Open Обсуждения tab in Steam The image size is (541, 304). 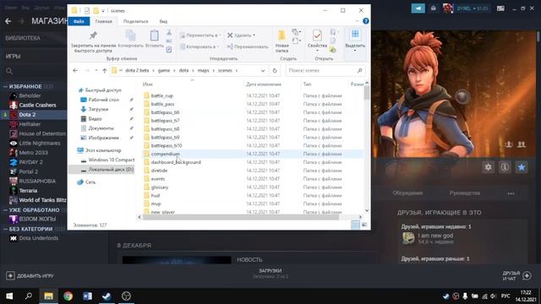407,193
